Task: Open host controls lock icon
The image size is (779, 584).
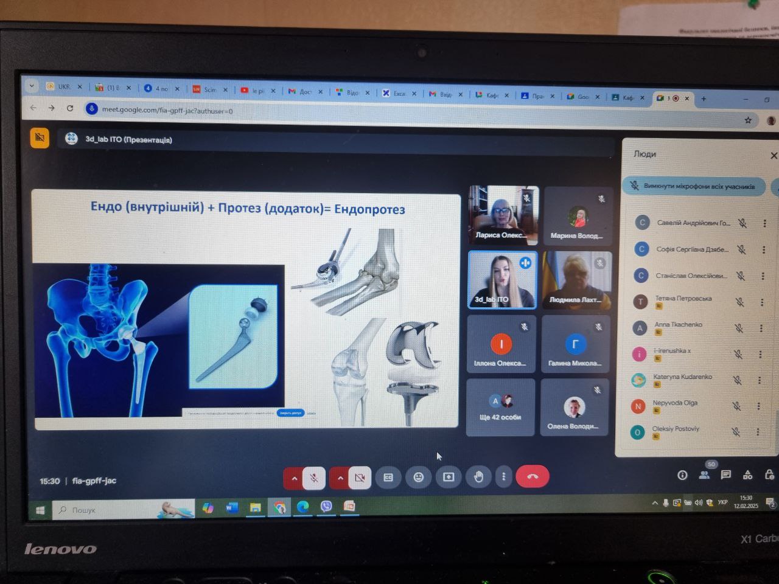Action: tap(769, 474)
